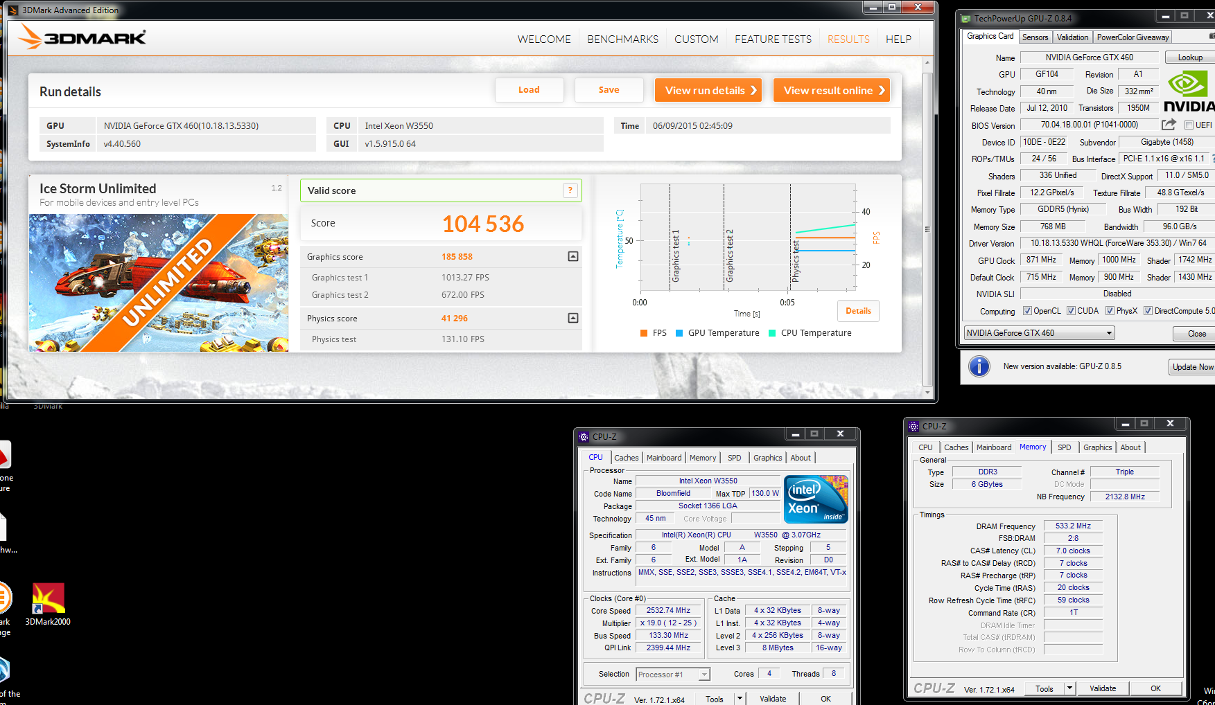Open SPD tab in right CPU-Z window
This screenshot has height=705, width=1215.
point(1065,447)
